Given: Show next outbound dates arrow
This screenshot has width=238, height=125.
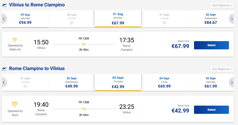Looking at the screenshot, I should pos(232,19).
